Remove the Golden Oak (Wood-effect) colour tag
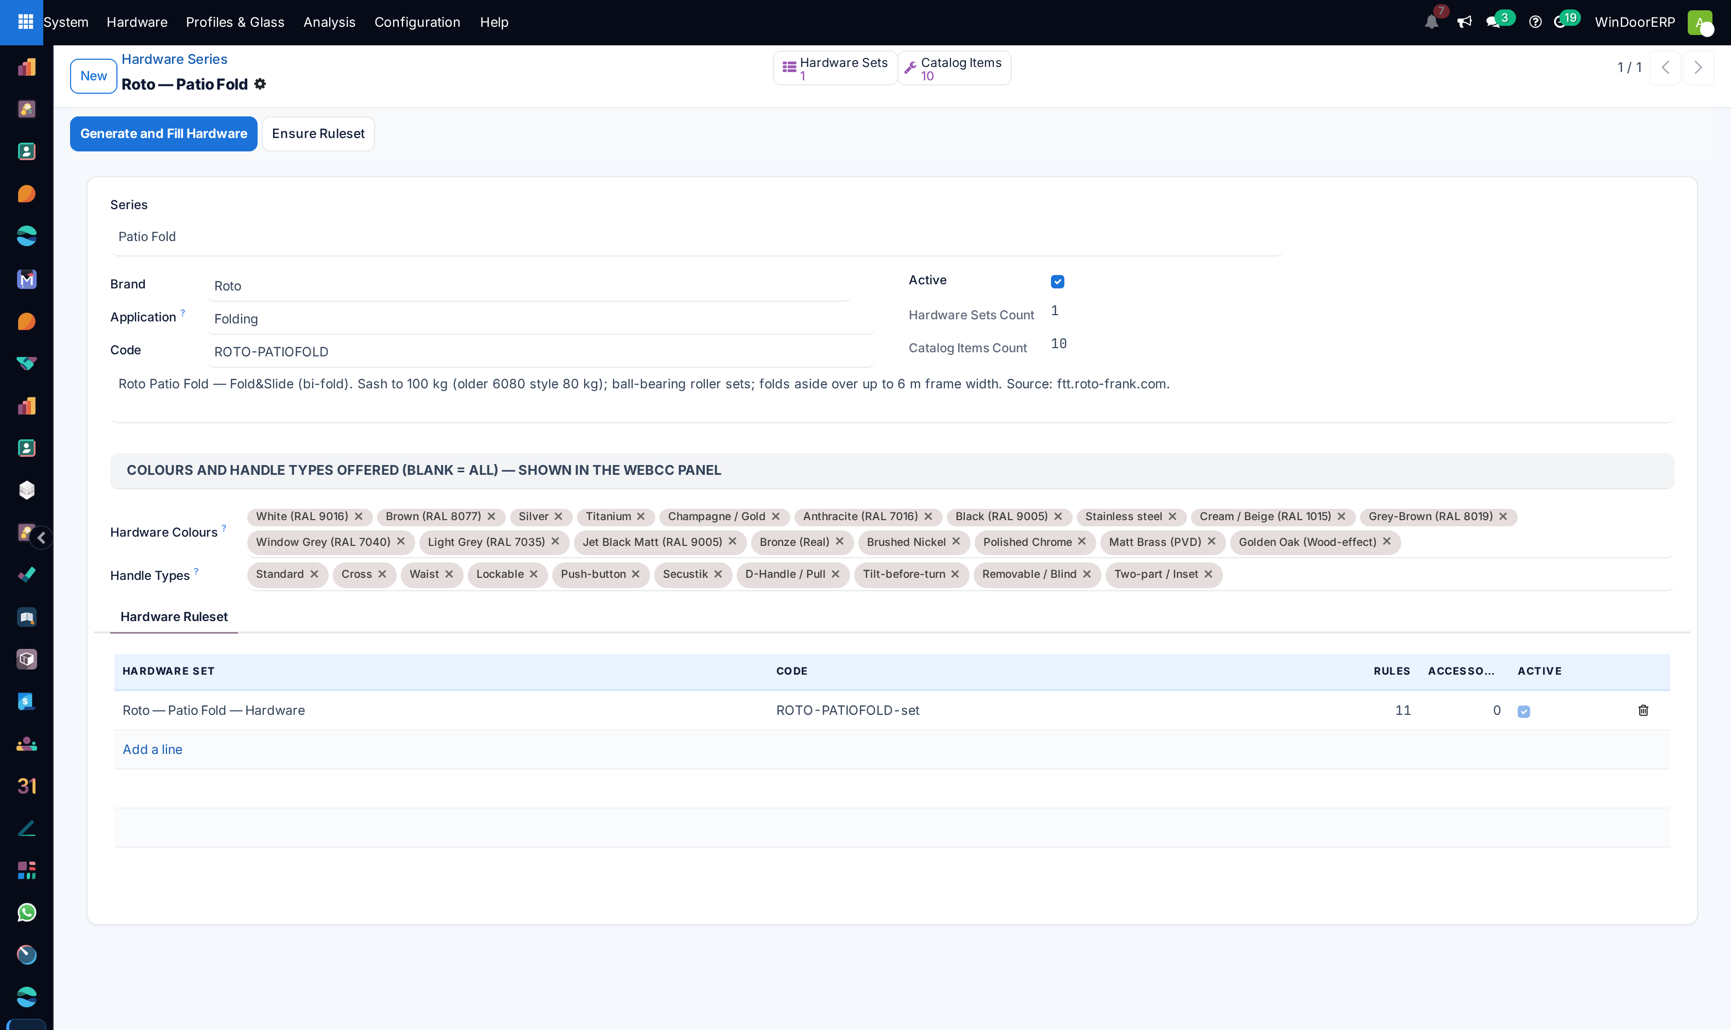Screen dimensions: 1731x1030 coord(1387,541)
